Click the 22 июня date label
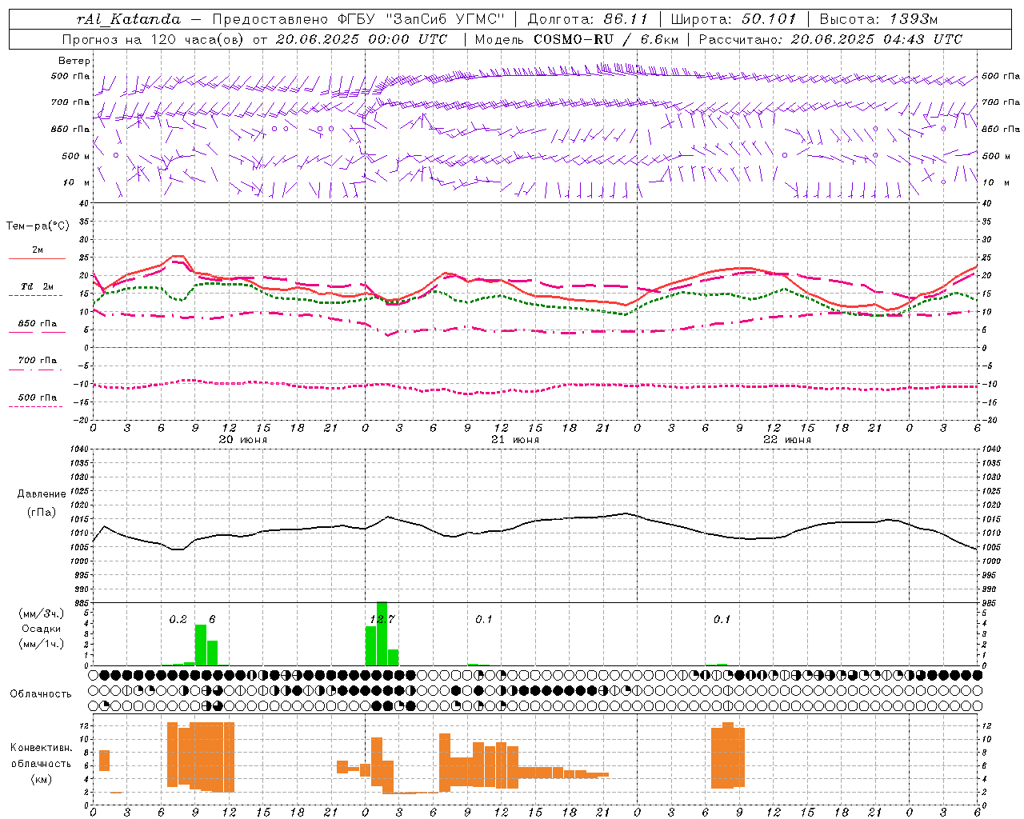The image size is (1024, 819). click(x=787, y=439)
